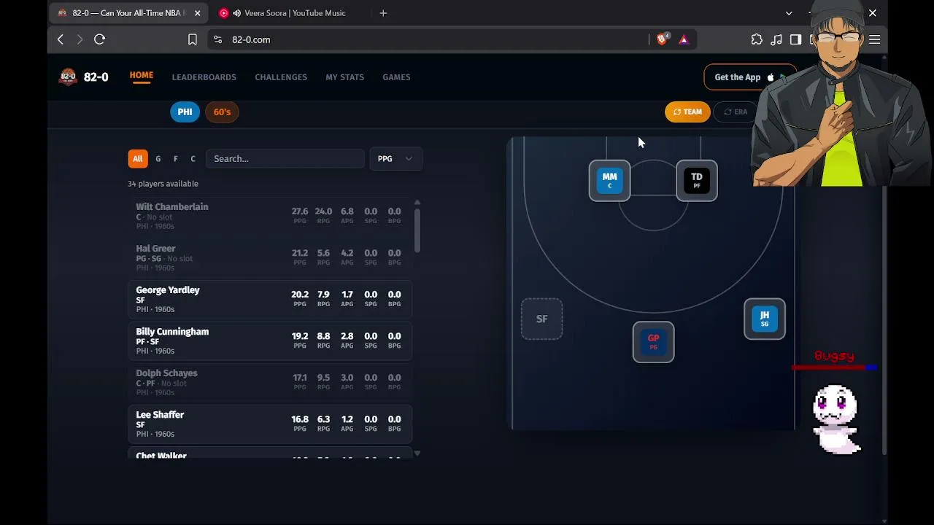
Task: Click the browser address bar URL
Action: (x=251, y=39)
